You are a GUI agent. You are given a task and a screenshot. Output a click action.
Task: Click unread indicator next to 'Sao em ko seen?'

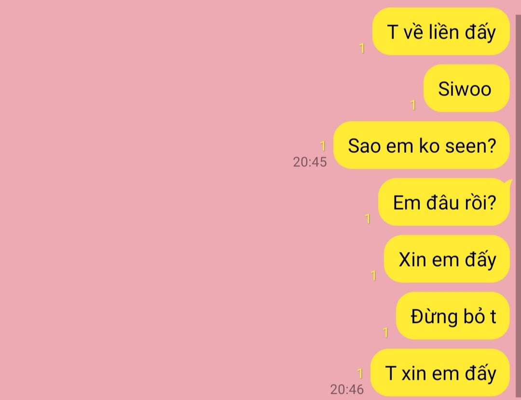point(323,146)
